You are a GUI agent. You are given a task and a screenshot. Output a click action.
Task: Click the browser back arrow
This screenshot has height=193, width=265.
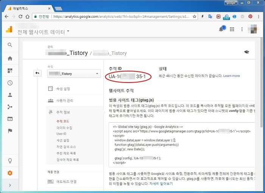(6, 17)
